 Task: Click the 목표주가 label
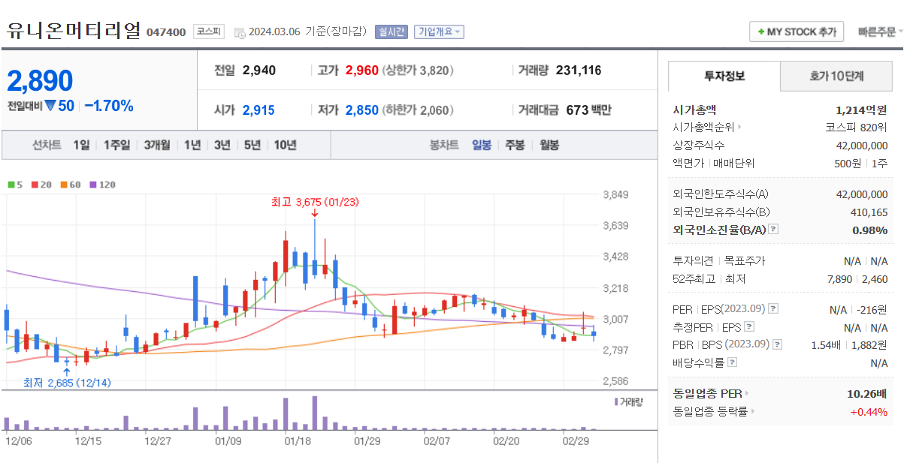(744, 260)
